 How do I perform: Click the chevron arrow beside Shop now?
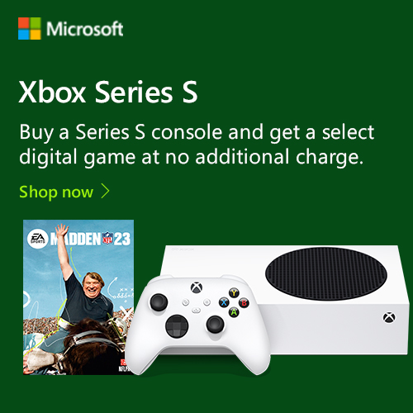(x=105, y=191)
